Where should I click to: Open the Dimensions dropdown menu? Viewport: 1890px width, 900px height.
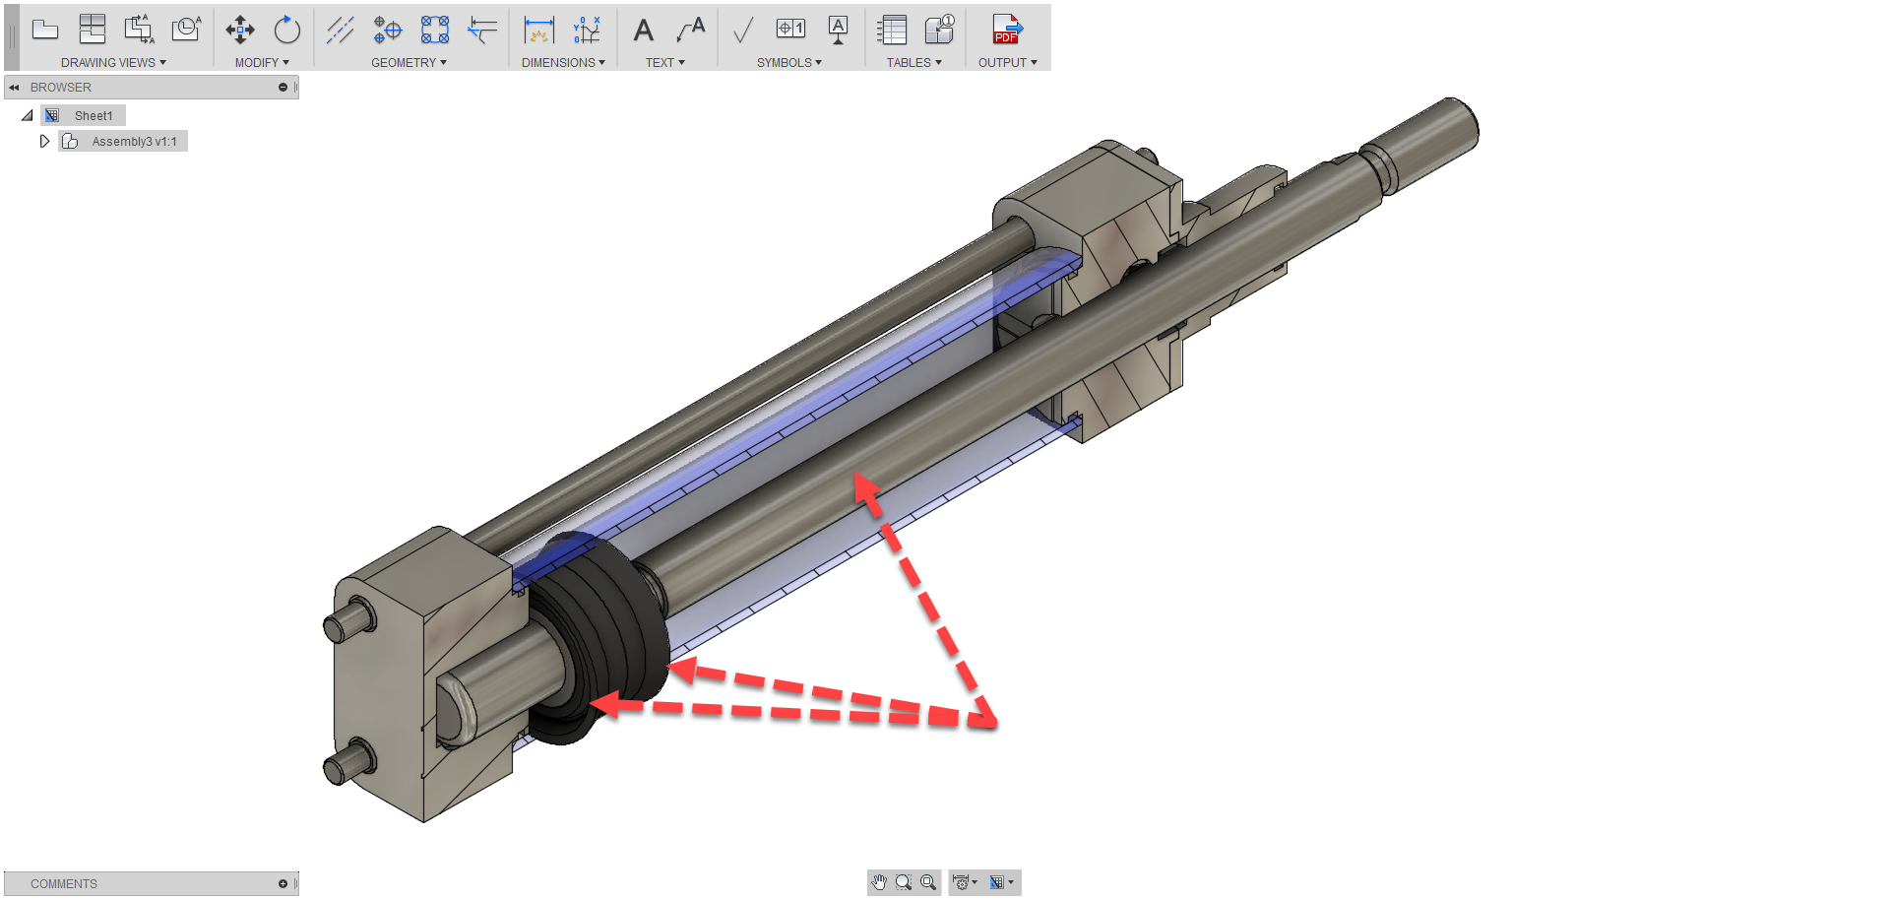coord(563,62)
